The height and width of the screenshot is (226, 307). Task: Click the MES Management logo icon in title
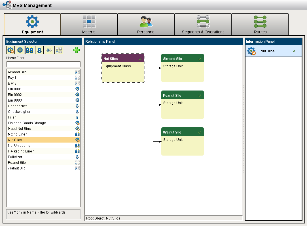pos(7,5)
